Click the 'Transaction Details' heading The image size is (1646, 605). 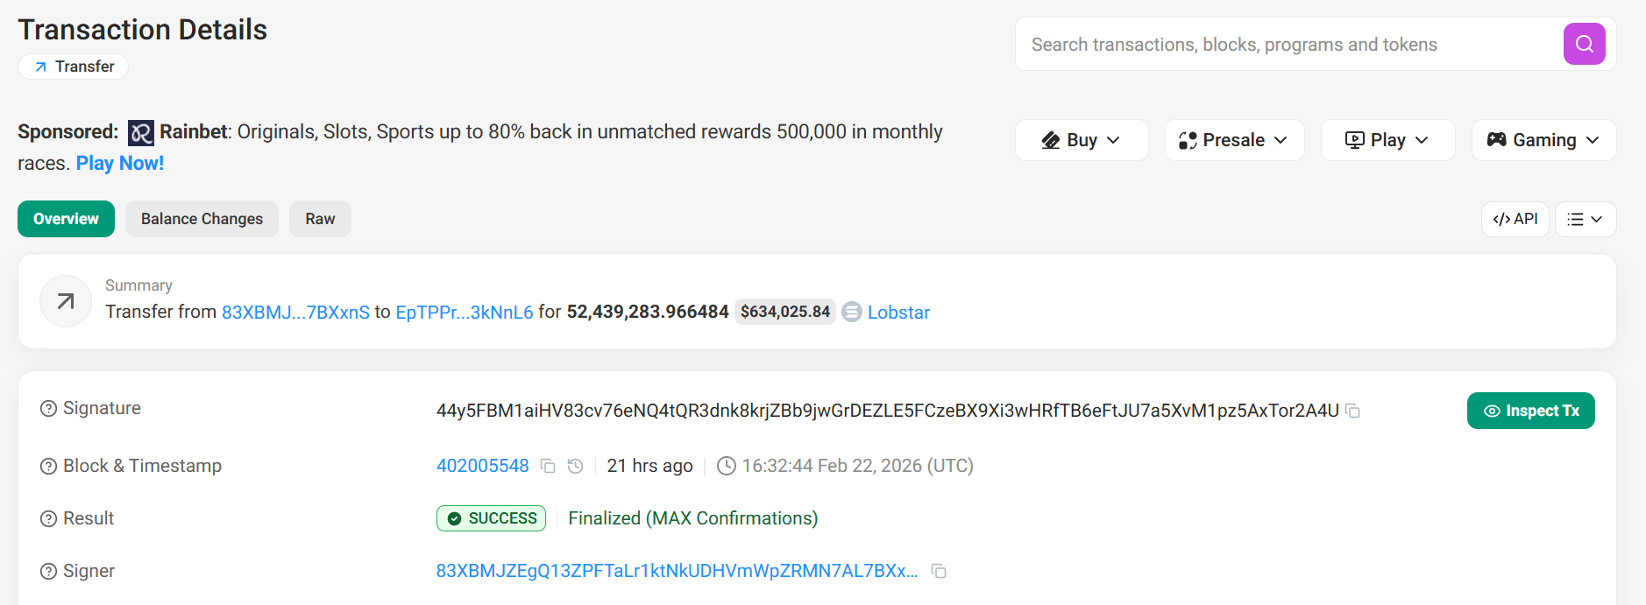(142, 30)
